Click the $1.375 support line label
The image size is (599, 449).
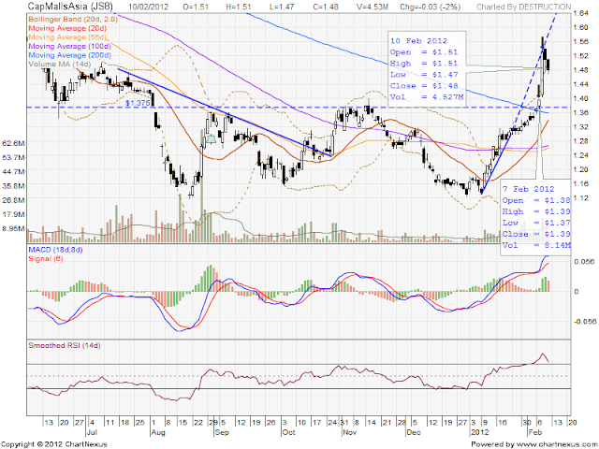coord(138,103)
